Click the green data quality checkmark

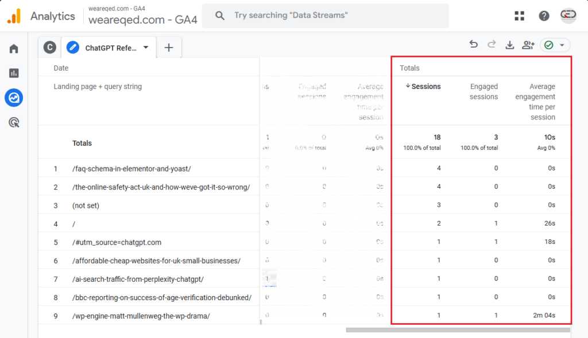pos(548,45)
